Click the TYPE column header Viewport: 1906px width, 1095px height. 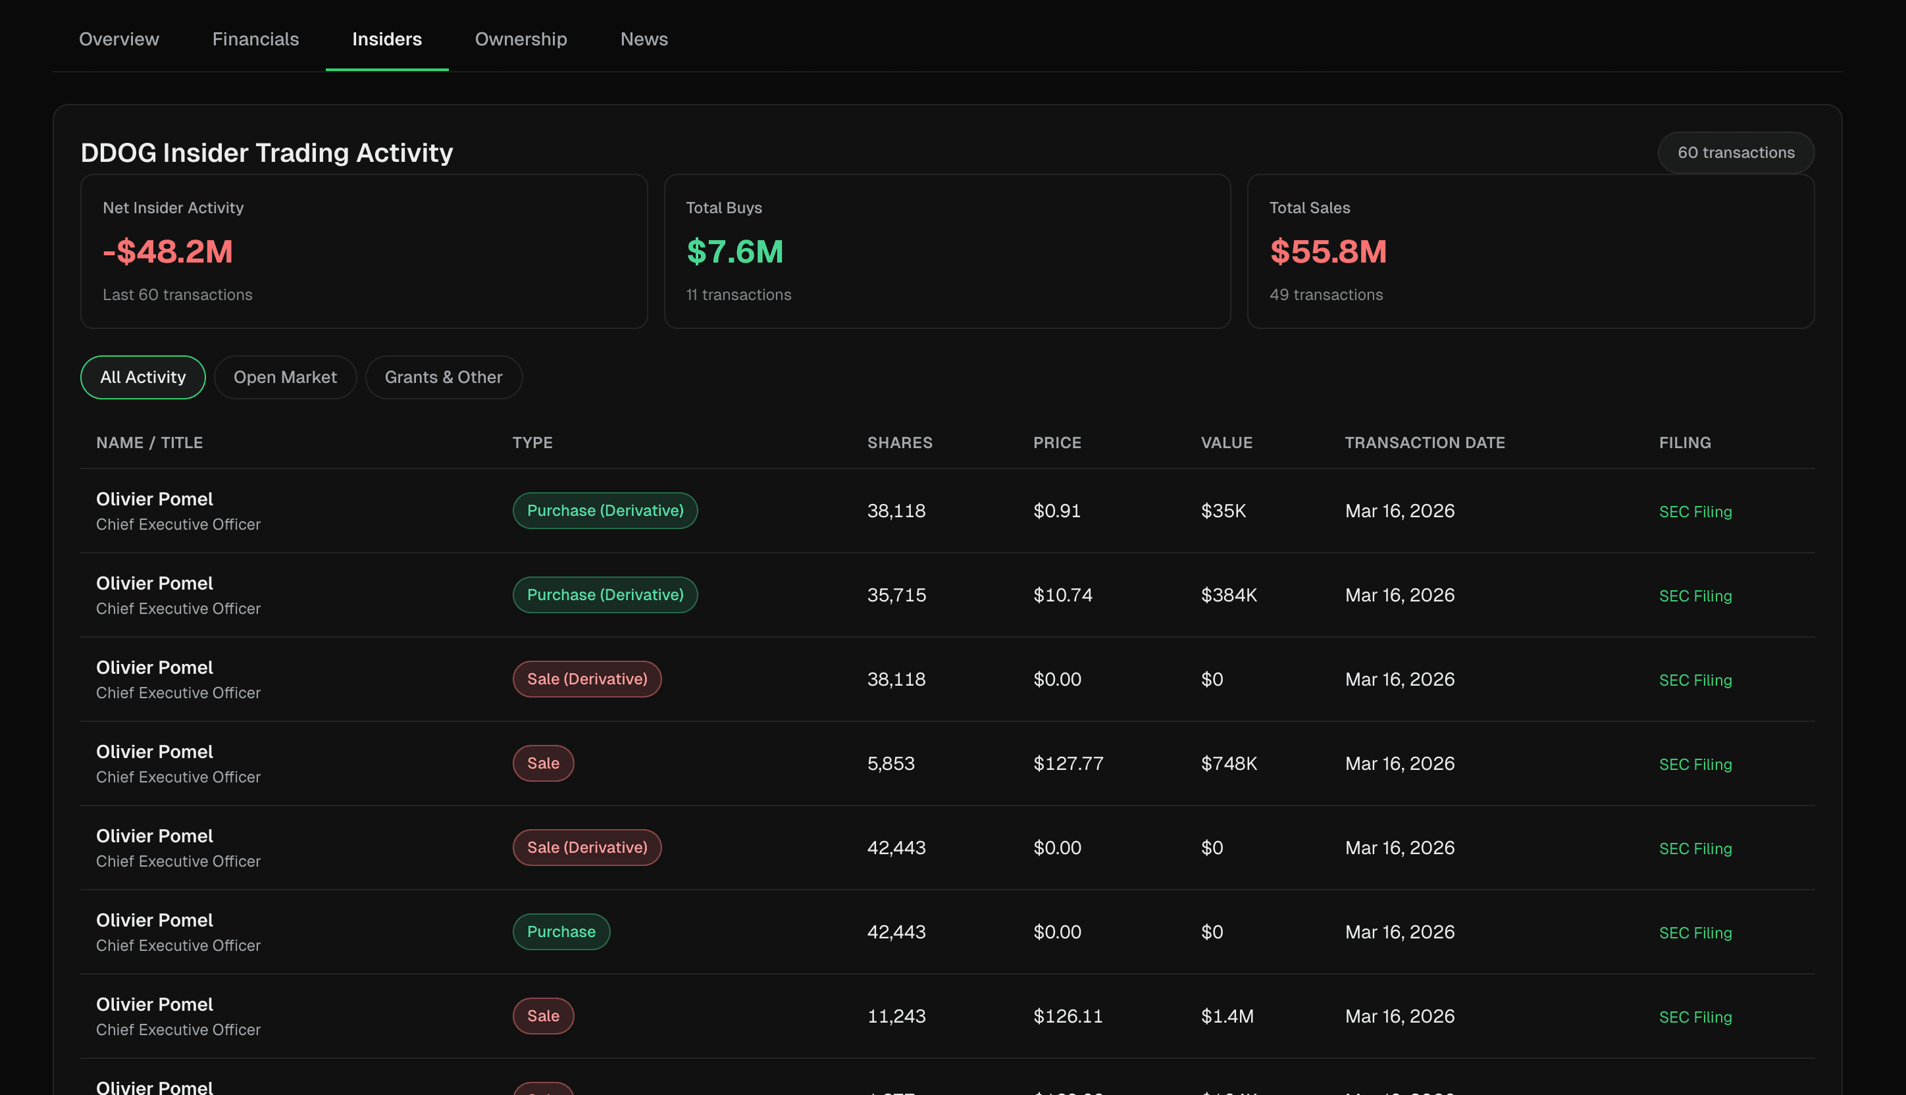[532, 443]
